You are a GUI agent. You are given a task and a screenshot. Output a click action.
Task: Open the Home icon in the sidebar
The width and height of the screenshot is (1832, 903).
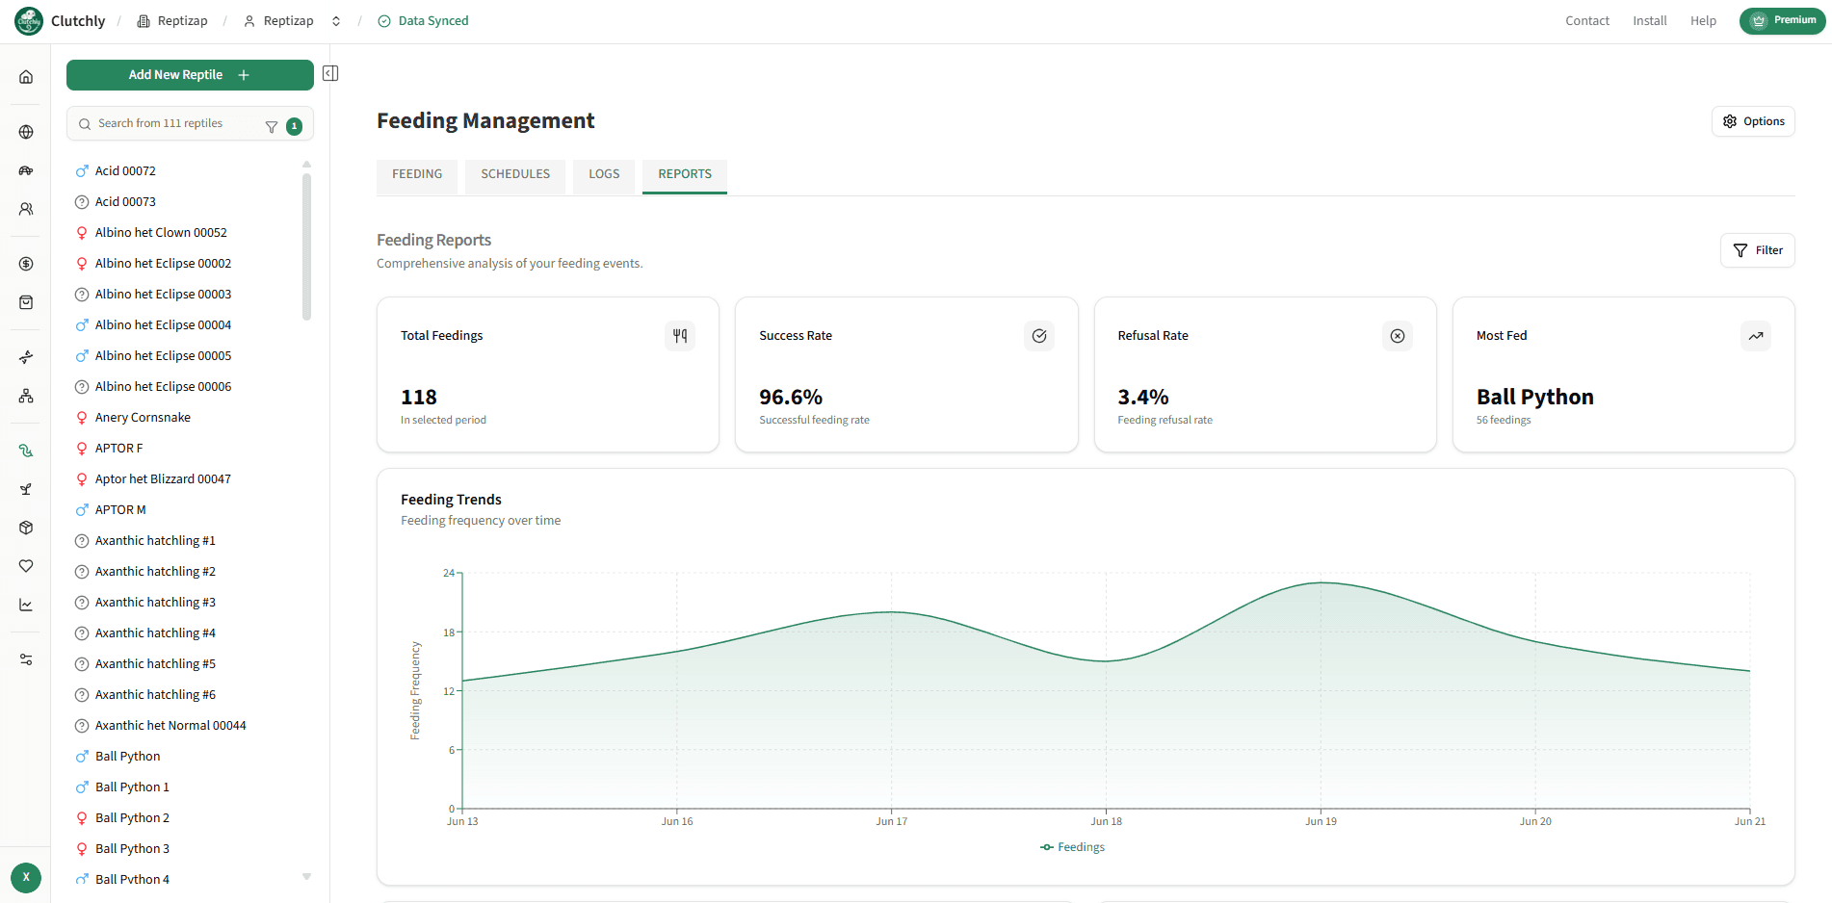click(26, 77)
